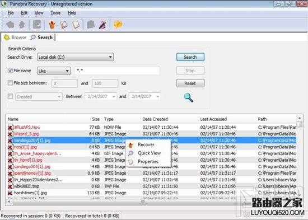This screenshot has height=220, width=308.
Task: Open the Search Drive dropdown
Action: point(76,57)
